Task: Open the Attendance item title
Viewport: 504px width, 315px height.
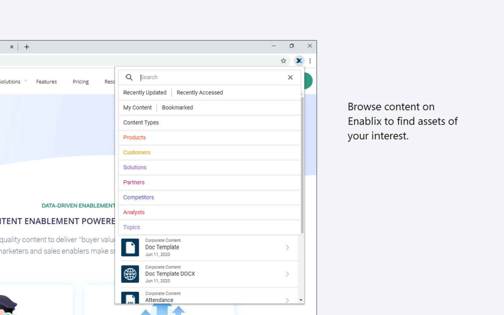Action: pos(159,300)
